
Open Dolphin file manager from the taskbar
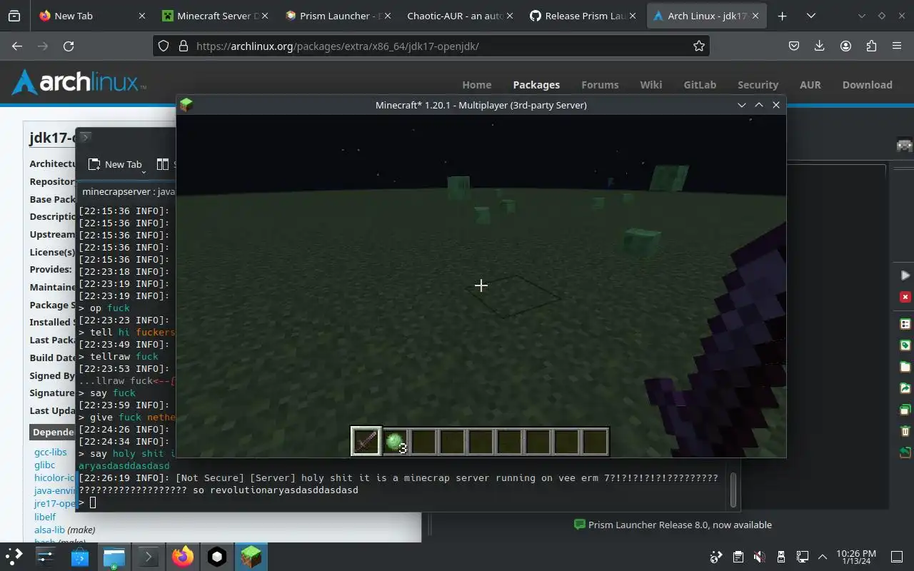[114, 557]
